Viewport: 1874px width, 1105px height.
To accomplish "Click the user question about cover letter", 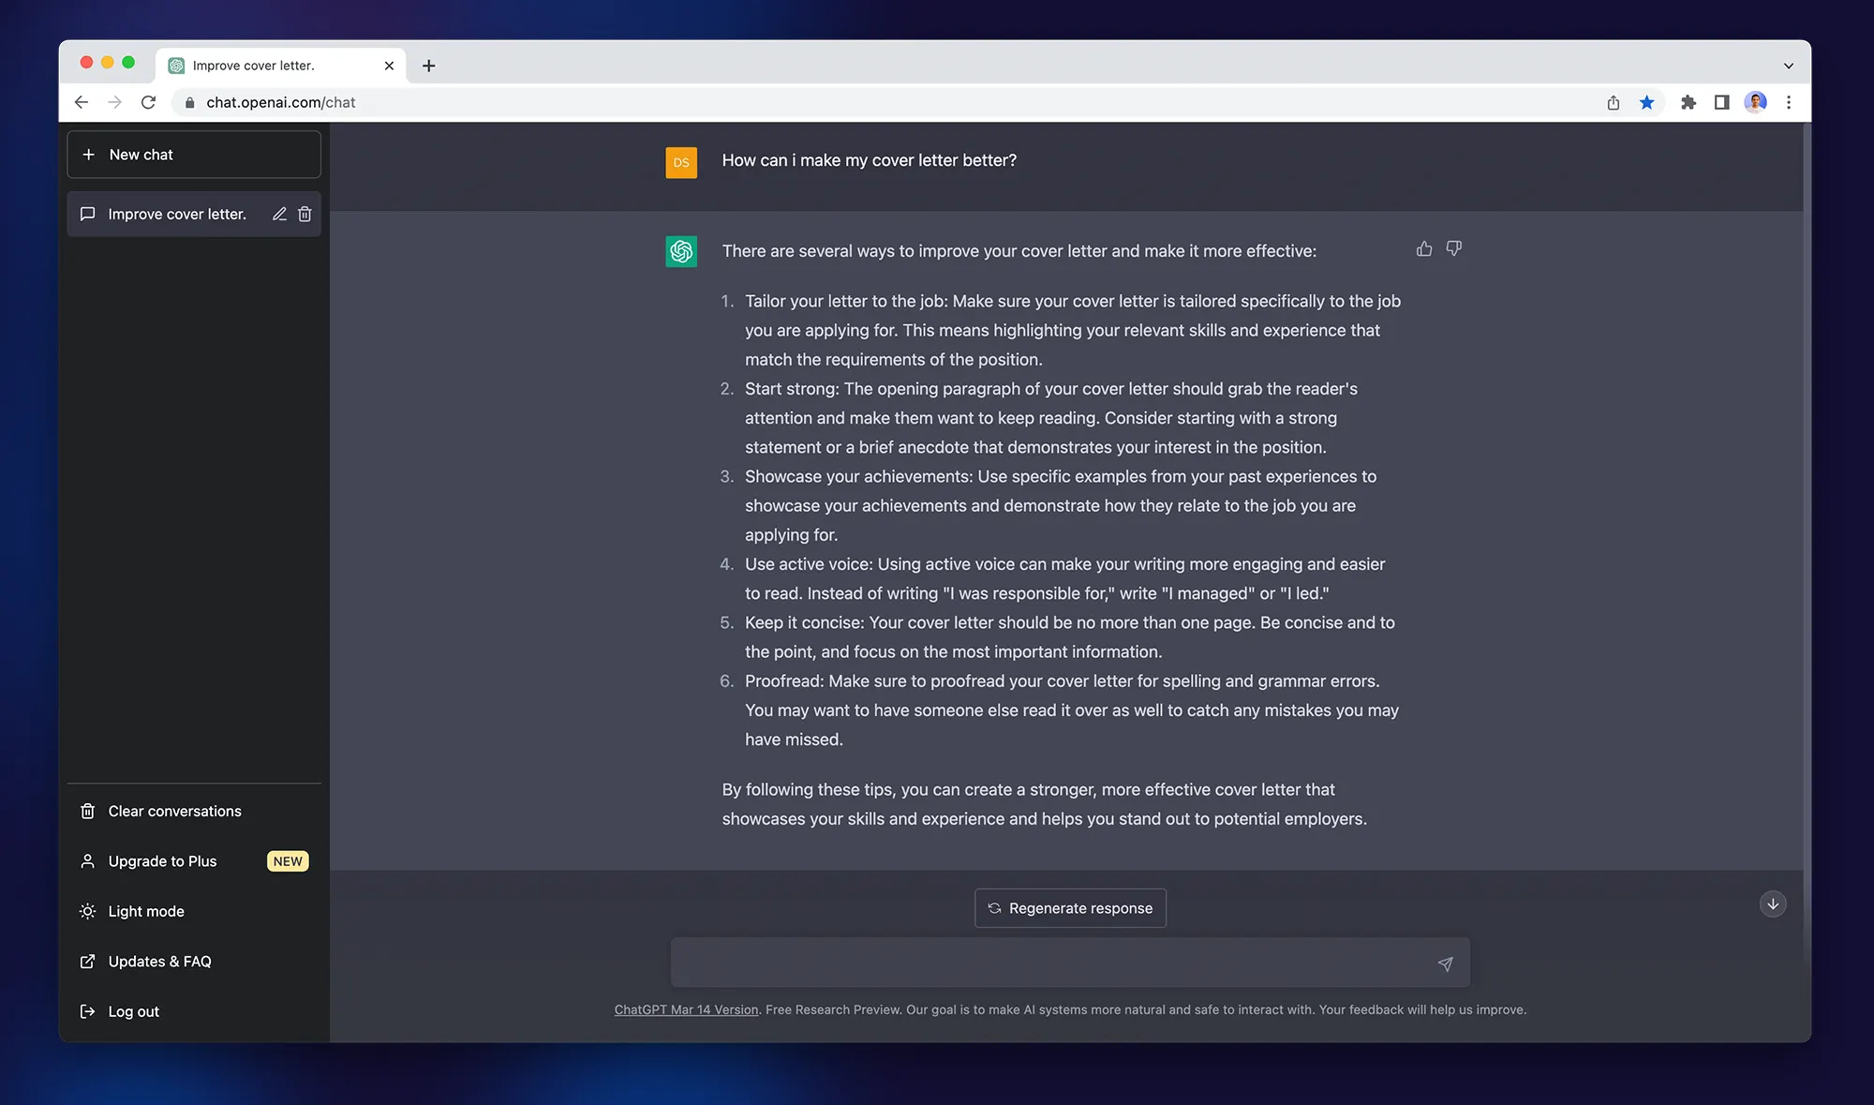I will pos(869,160).
